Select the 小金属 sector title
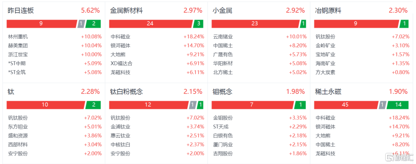Viewport: 416px width, 164px height. [x=222, y=11]
